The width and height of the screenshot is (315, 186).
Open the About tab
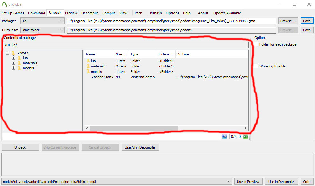203,13
